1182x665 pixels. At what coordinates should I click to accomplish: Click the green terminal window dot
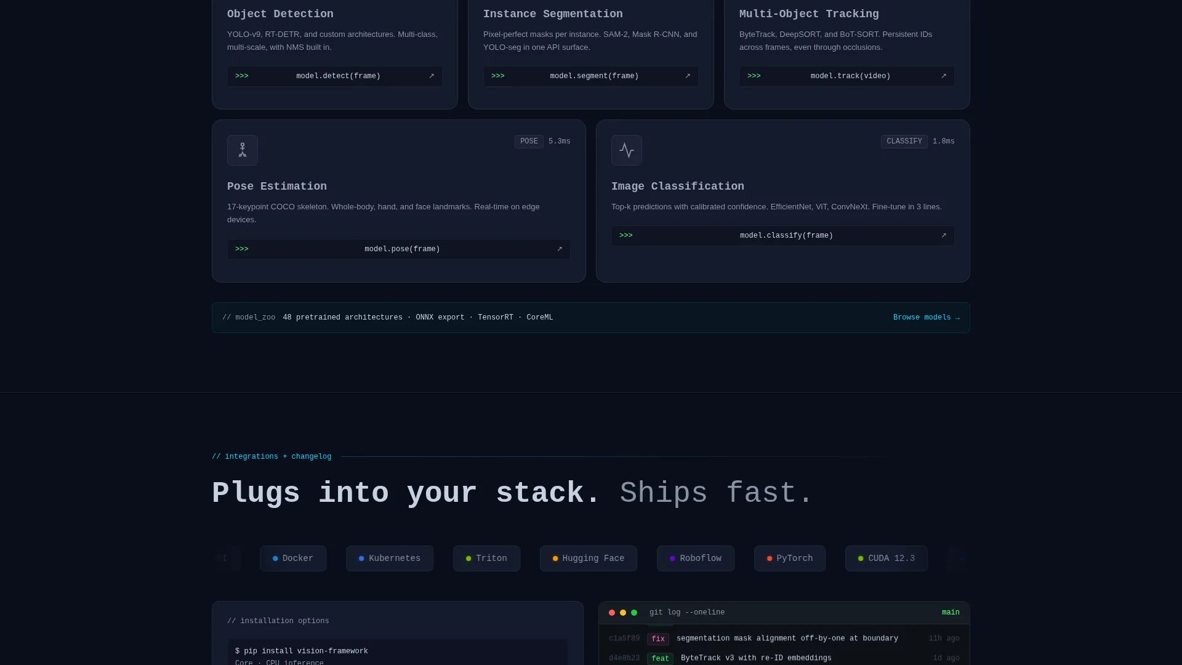tap(634, 613)
